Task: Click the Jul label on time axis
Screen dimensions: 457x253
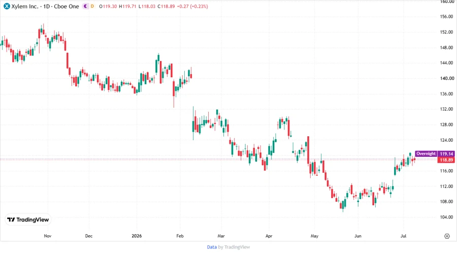Action: (x=403, y=236)
